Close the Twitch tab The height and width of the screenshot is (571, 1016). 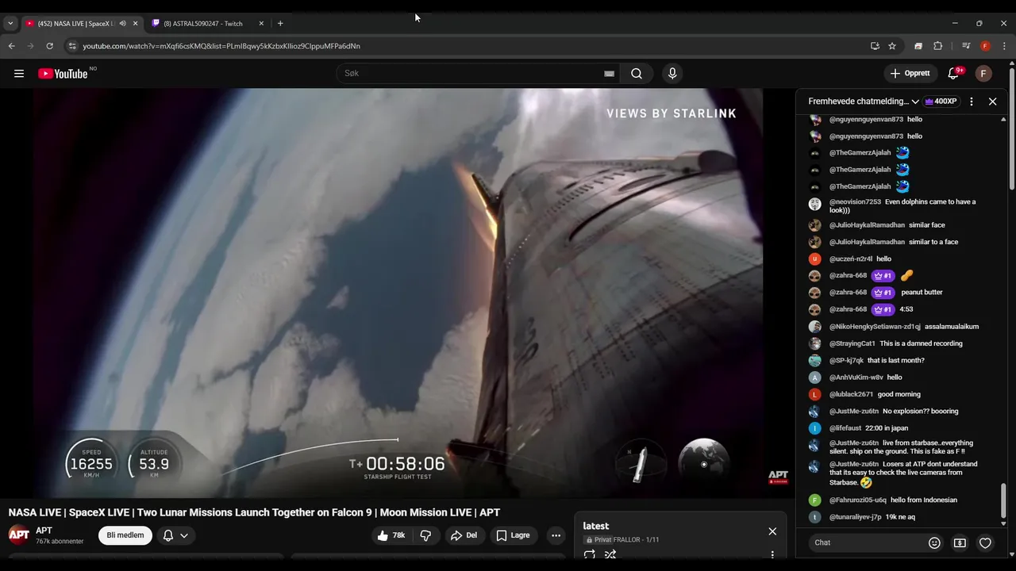point(261,24)
